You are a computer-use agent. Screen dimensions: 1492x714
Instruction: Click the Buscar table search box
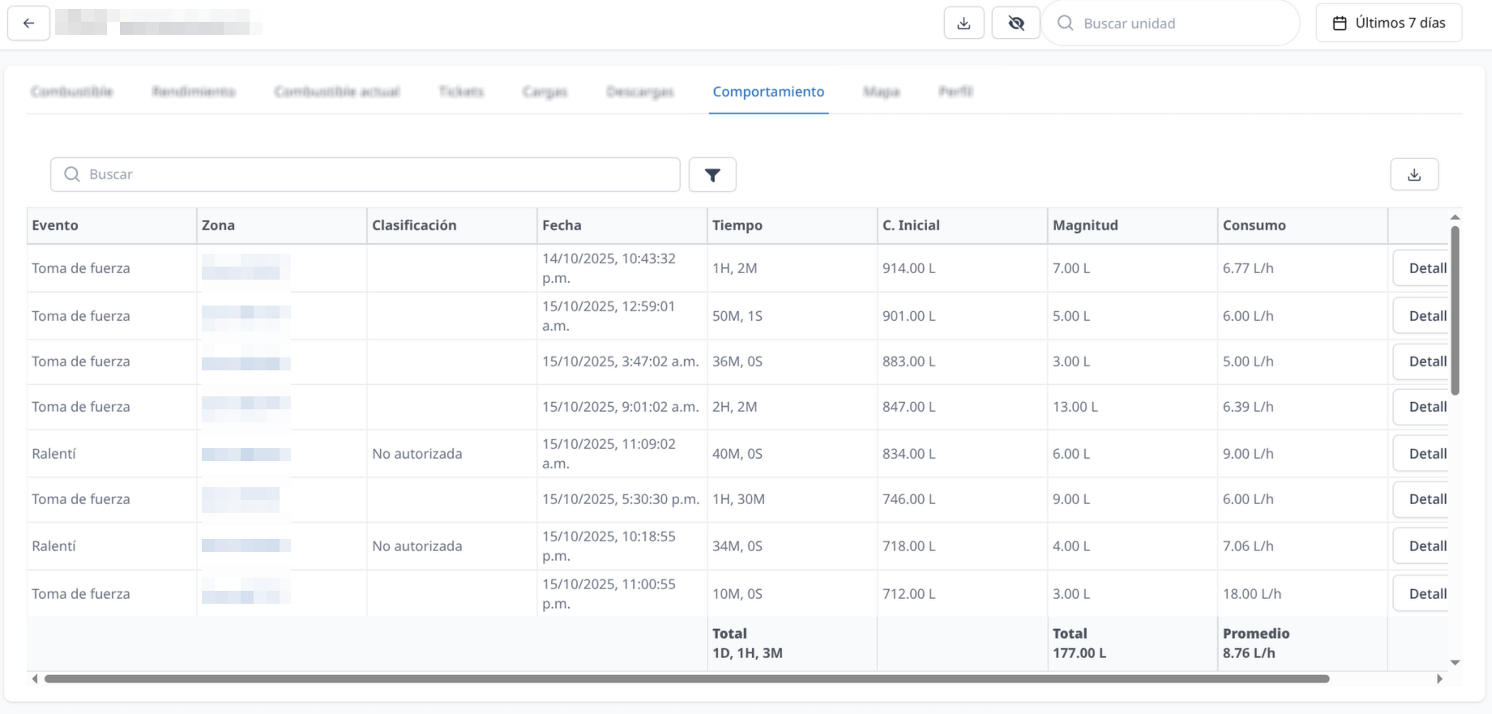point(366,174)
